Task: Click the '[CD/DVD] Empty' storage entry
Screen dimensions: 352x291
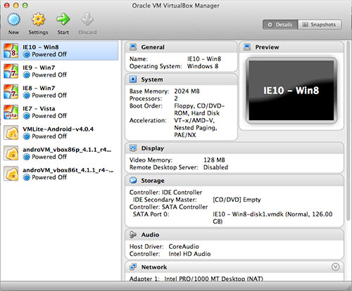Action: (x=237, y=200)
